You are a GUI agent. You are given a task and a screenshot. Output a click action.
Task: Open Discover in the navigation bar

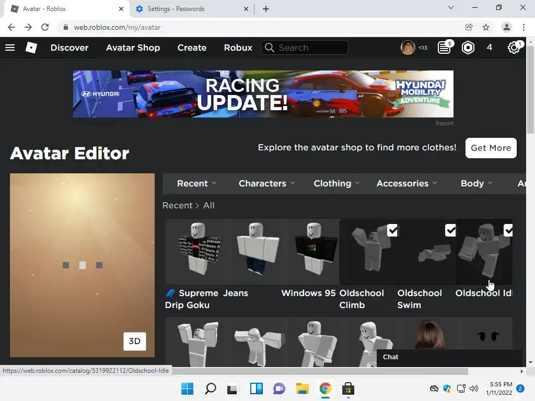tap(69, 48)
